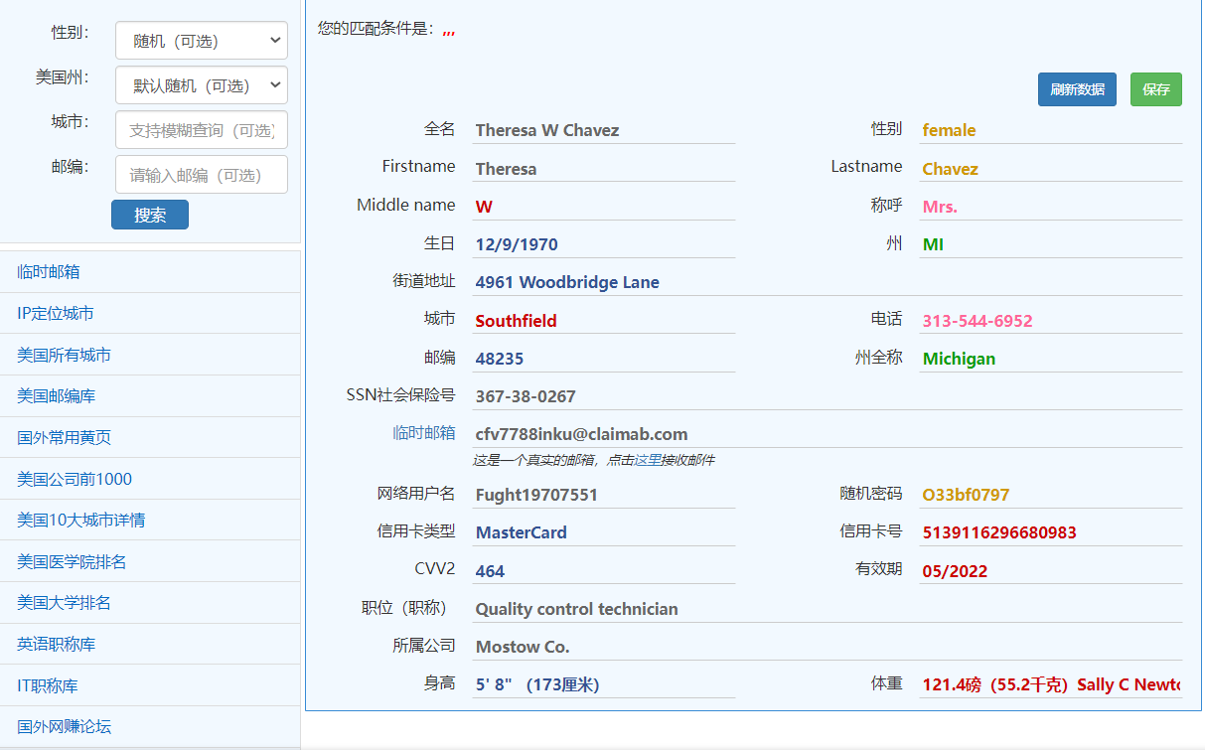Click the 城市 city input field
This screenshot has height=750, width=1205.
pyautogui.click(x=202, y=130)
